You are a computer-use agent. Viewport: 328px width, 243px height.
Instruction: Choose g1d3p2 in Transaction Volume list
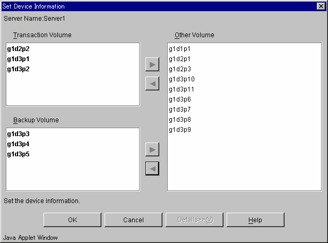click(19, 69)
